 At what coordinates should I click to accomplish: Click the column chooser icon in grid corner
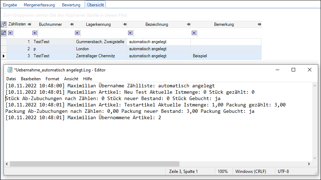click(4, 24)
